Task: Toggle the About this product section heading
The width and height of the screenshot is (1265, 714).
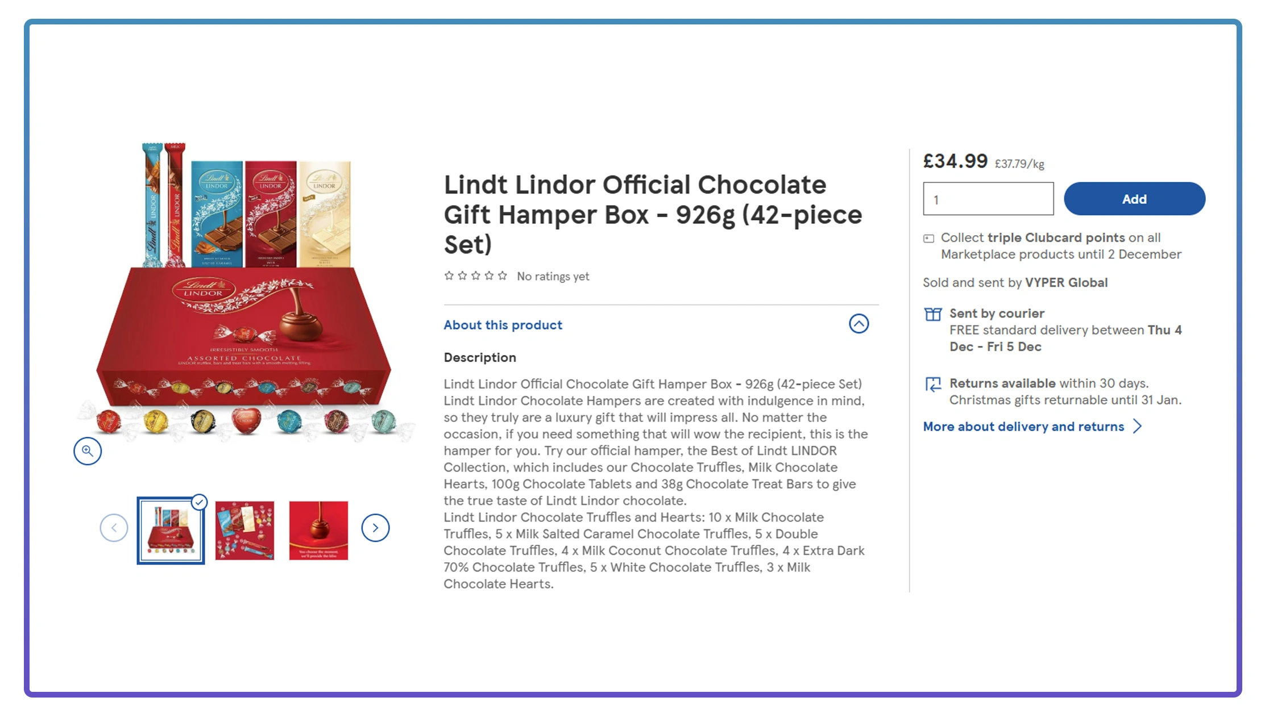Action: click(x=503, y=325)
